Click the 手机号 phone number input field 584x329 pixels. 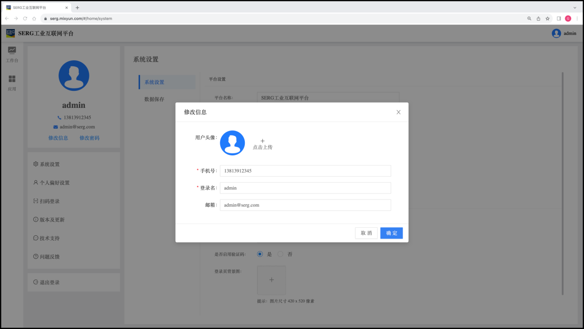[305, 170]
